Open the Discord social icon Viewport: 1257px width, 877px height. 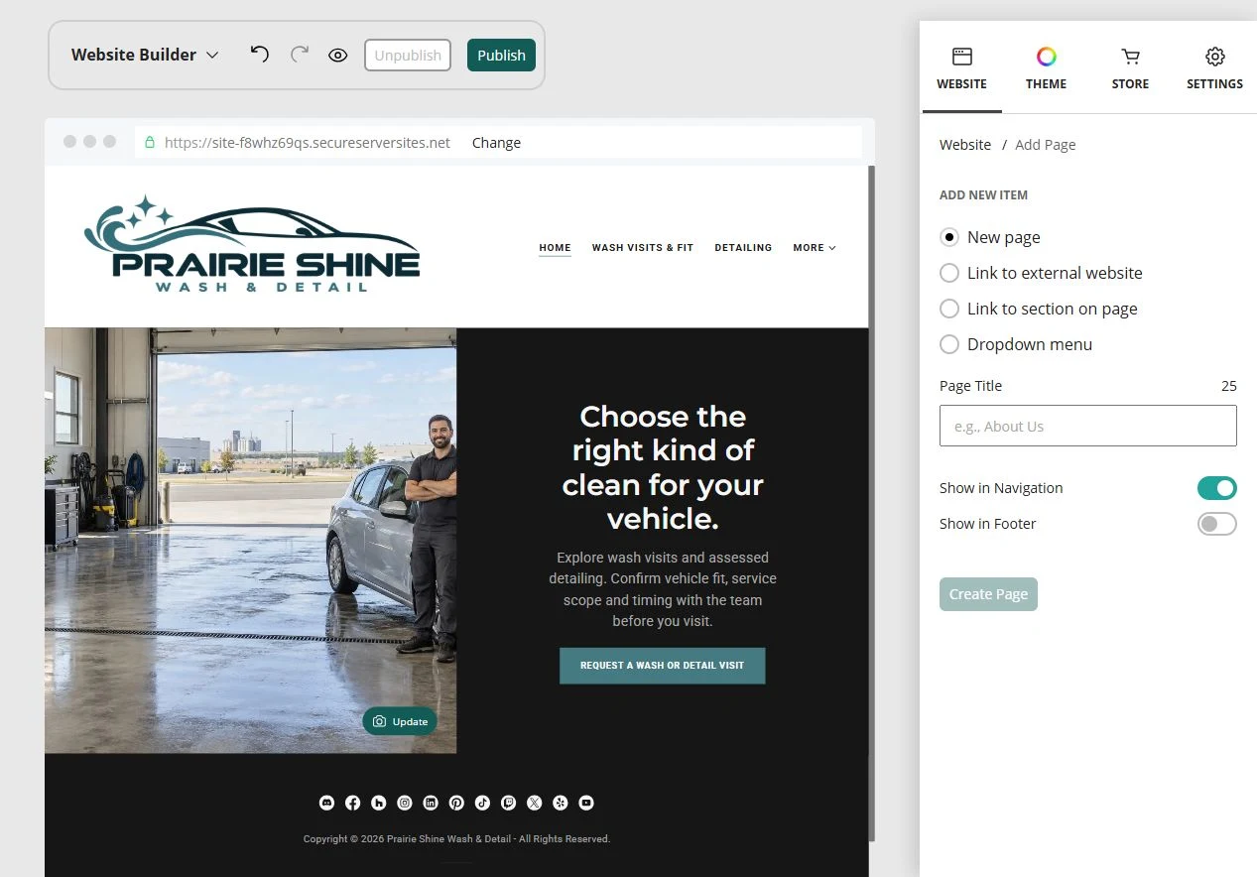(x=326, y=803)
